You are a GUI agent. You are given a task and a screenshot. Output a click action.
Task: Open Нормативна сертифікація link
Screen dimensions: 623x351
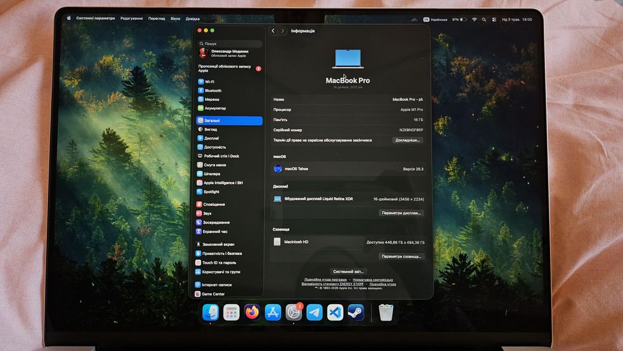(373, 280)
